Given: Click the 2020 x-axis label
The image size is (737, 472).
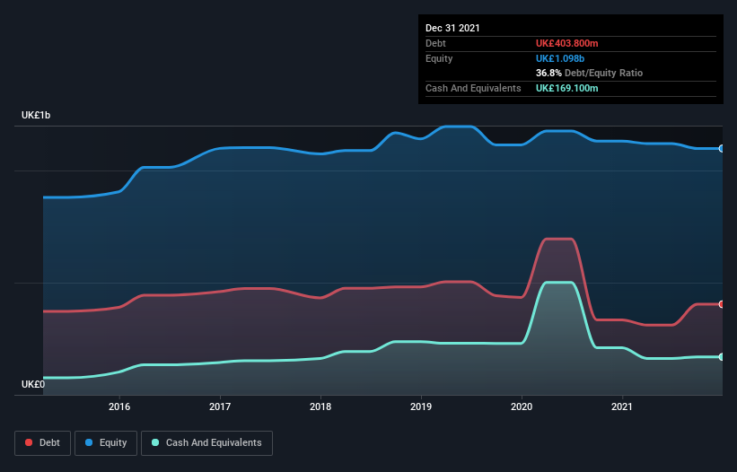Looking at the screenshot, I should tap(522, 406).
